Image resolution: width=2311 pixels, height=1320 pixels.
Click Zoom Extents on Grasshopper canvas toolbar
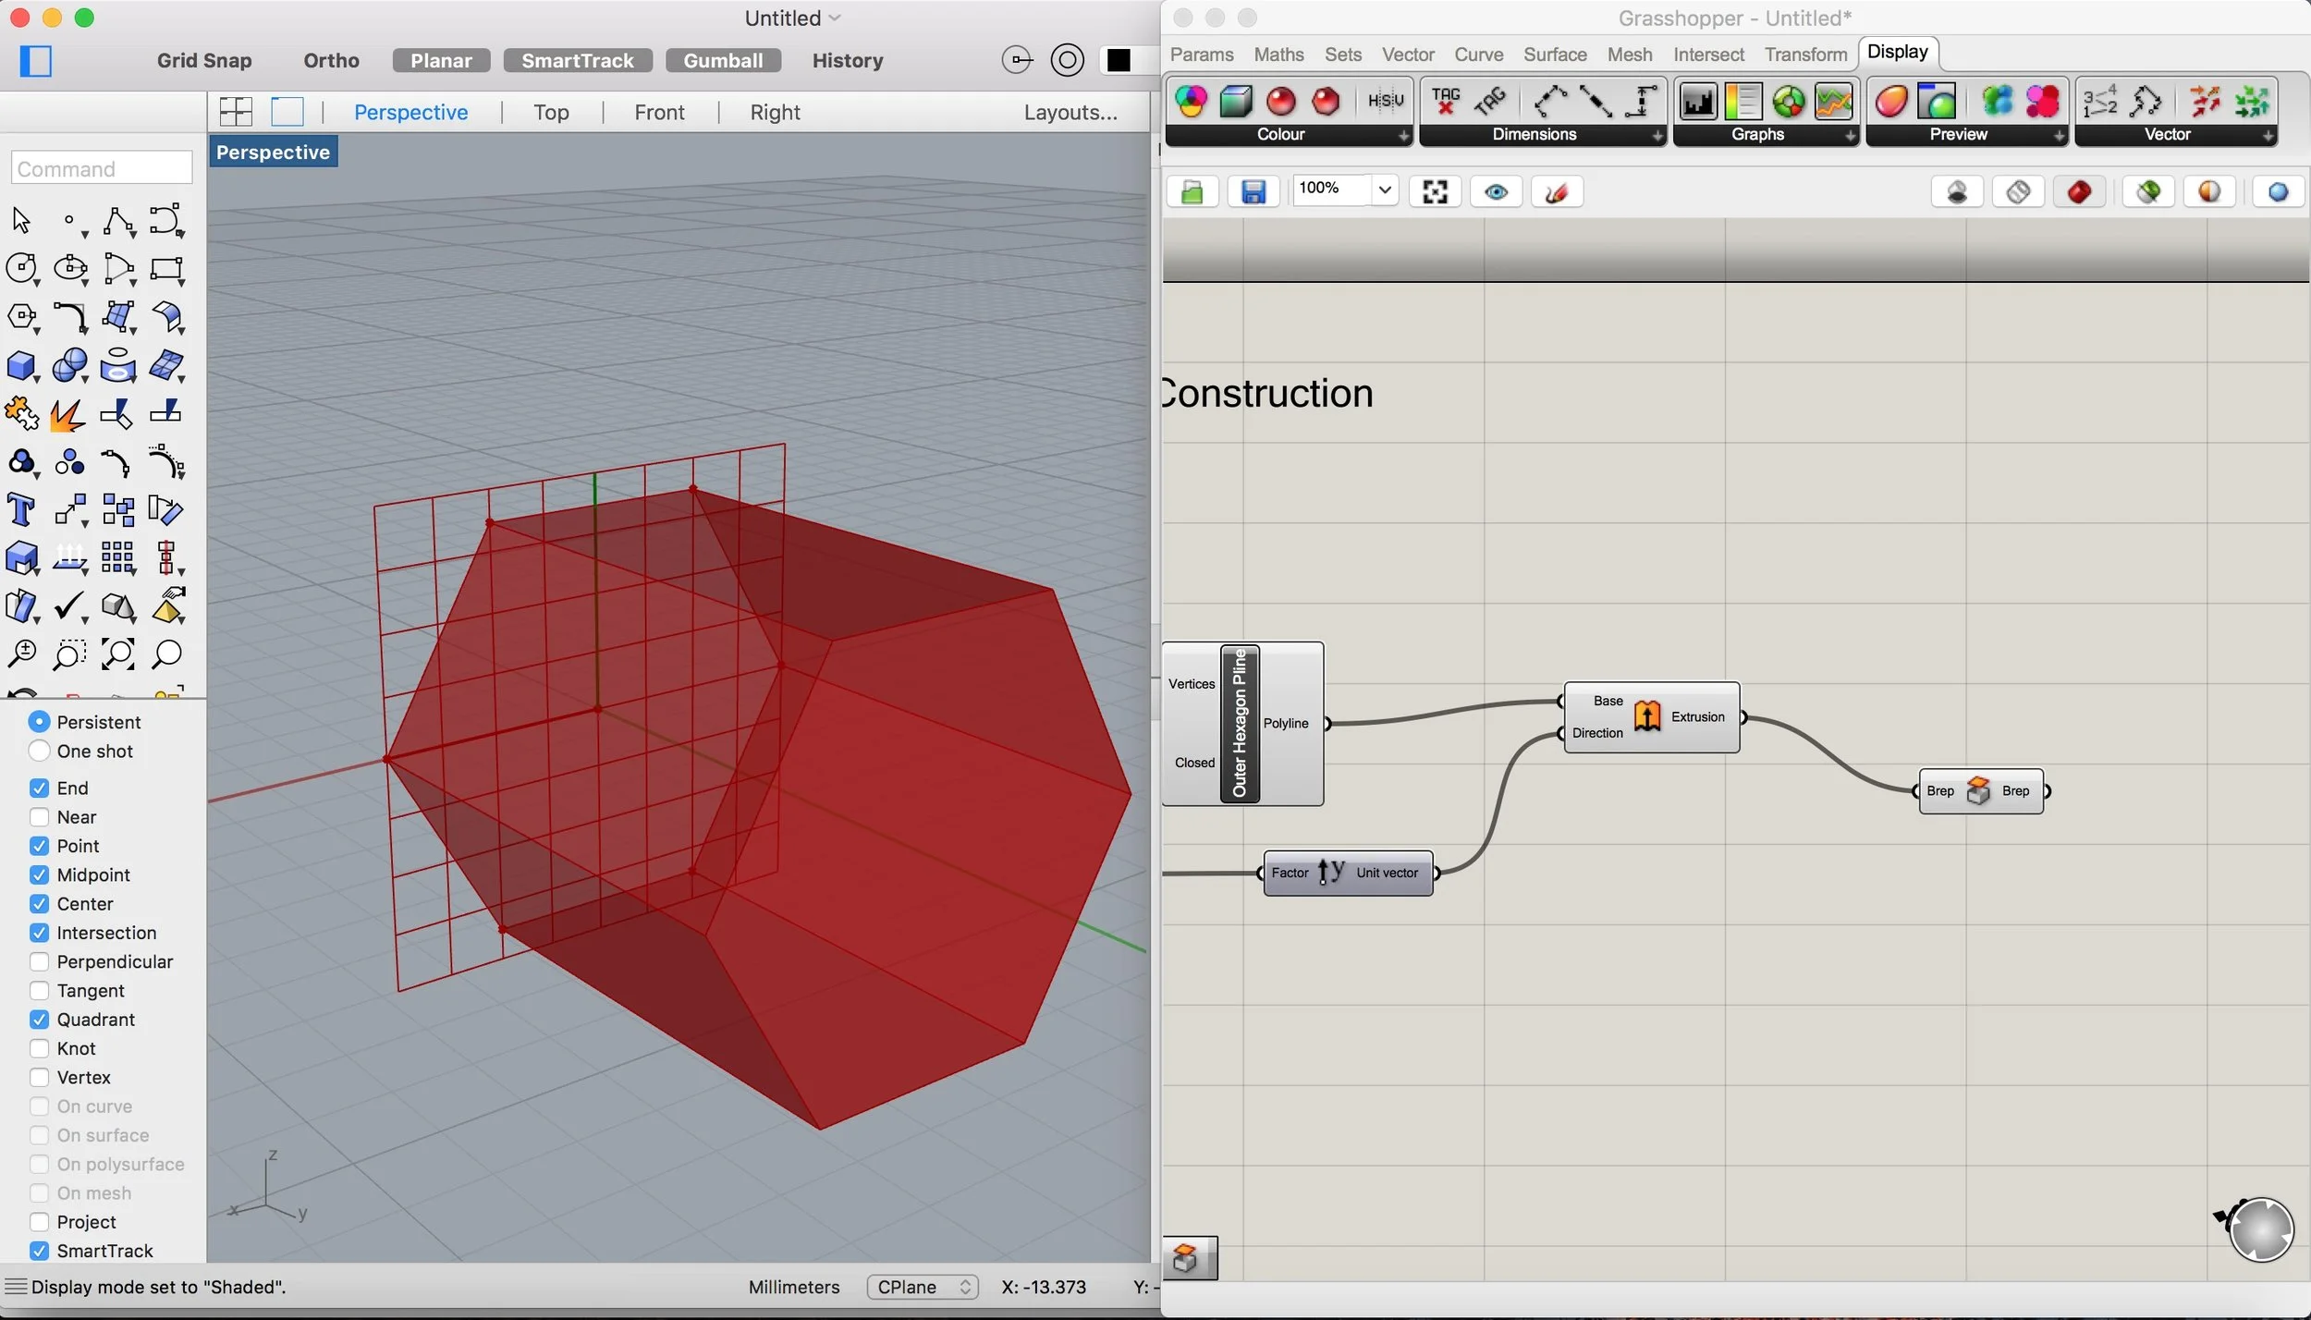coord(1435,192)
